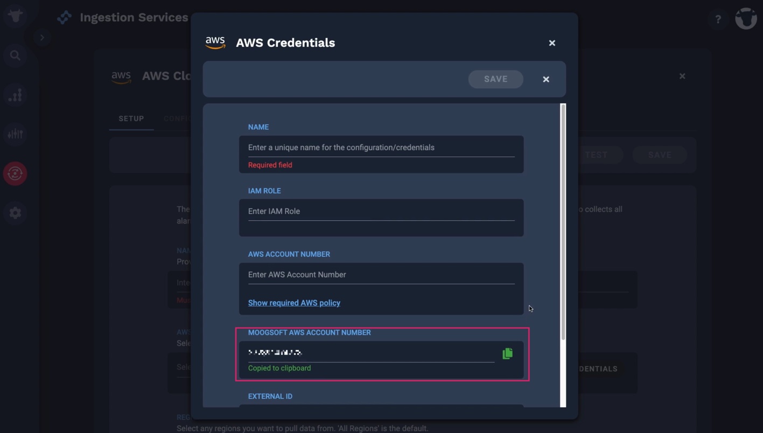Image resolution: width=763 pixels, height=433 pixels.
Task: Click the dialog's vertical scrollbar
Action: (x=563, y=222)
